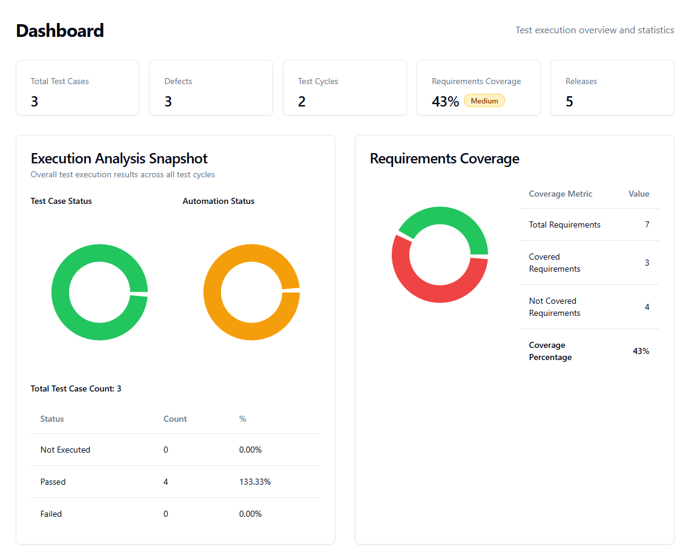Click the Coverage Metric column header
This screenshot has height=547, width=700.
point(560,194)
